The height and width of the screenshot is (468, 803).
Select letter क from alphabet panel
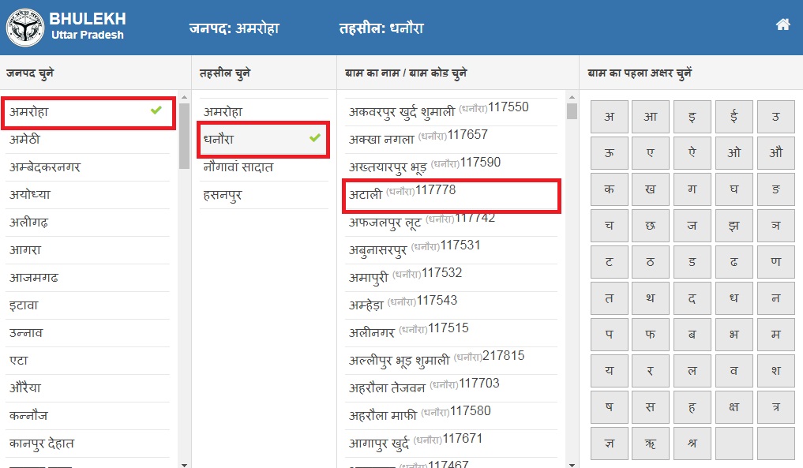[x=609, y=189]
